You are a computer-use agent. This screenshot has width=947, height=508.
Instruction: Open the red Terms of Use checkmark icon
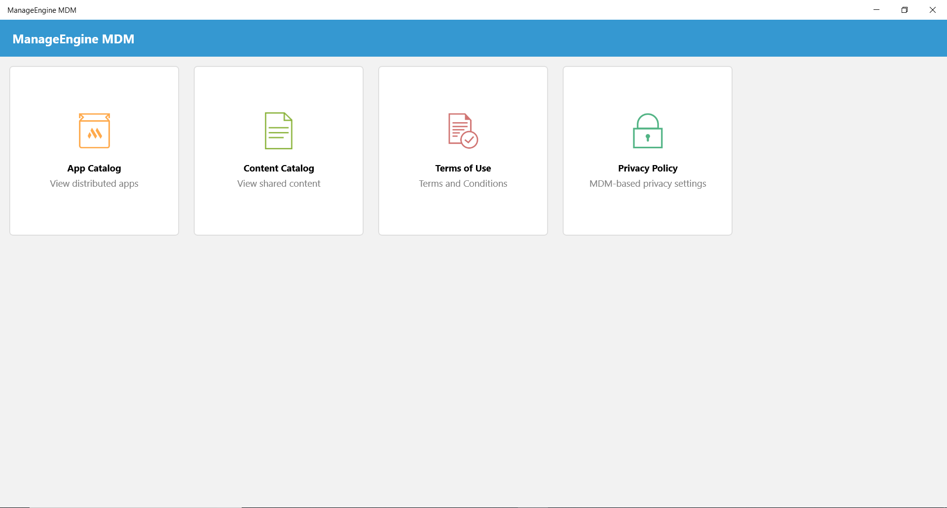tap(463, 131)
